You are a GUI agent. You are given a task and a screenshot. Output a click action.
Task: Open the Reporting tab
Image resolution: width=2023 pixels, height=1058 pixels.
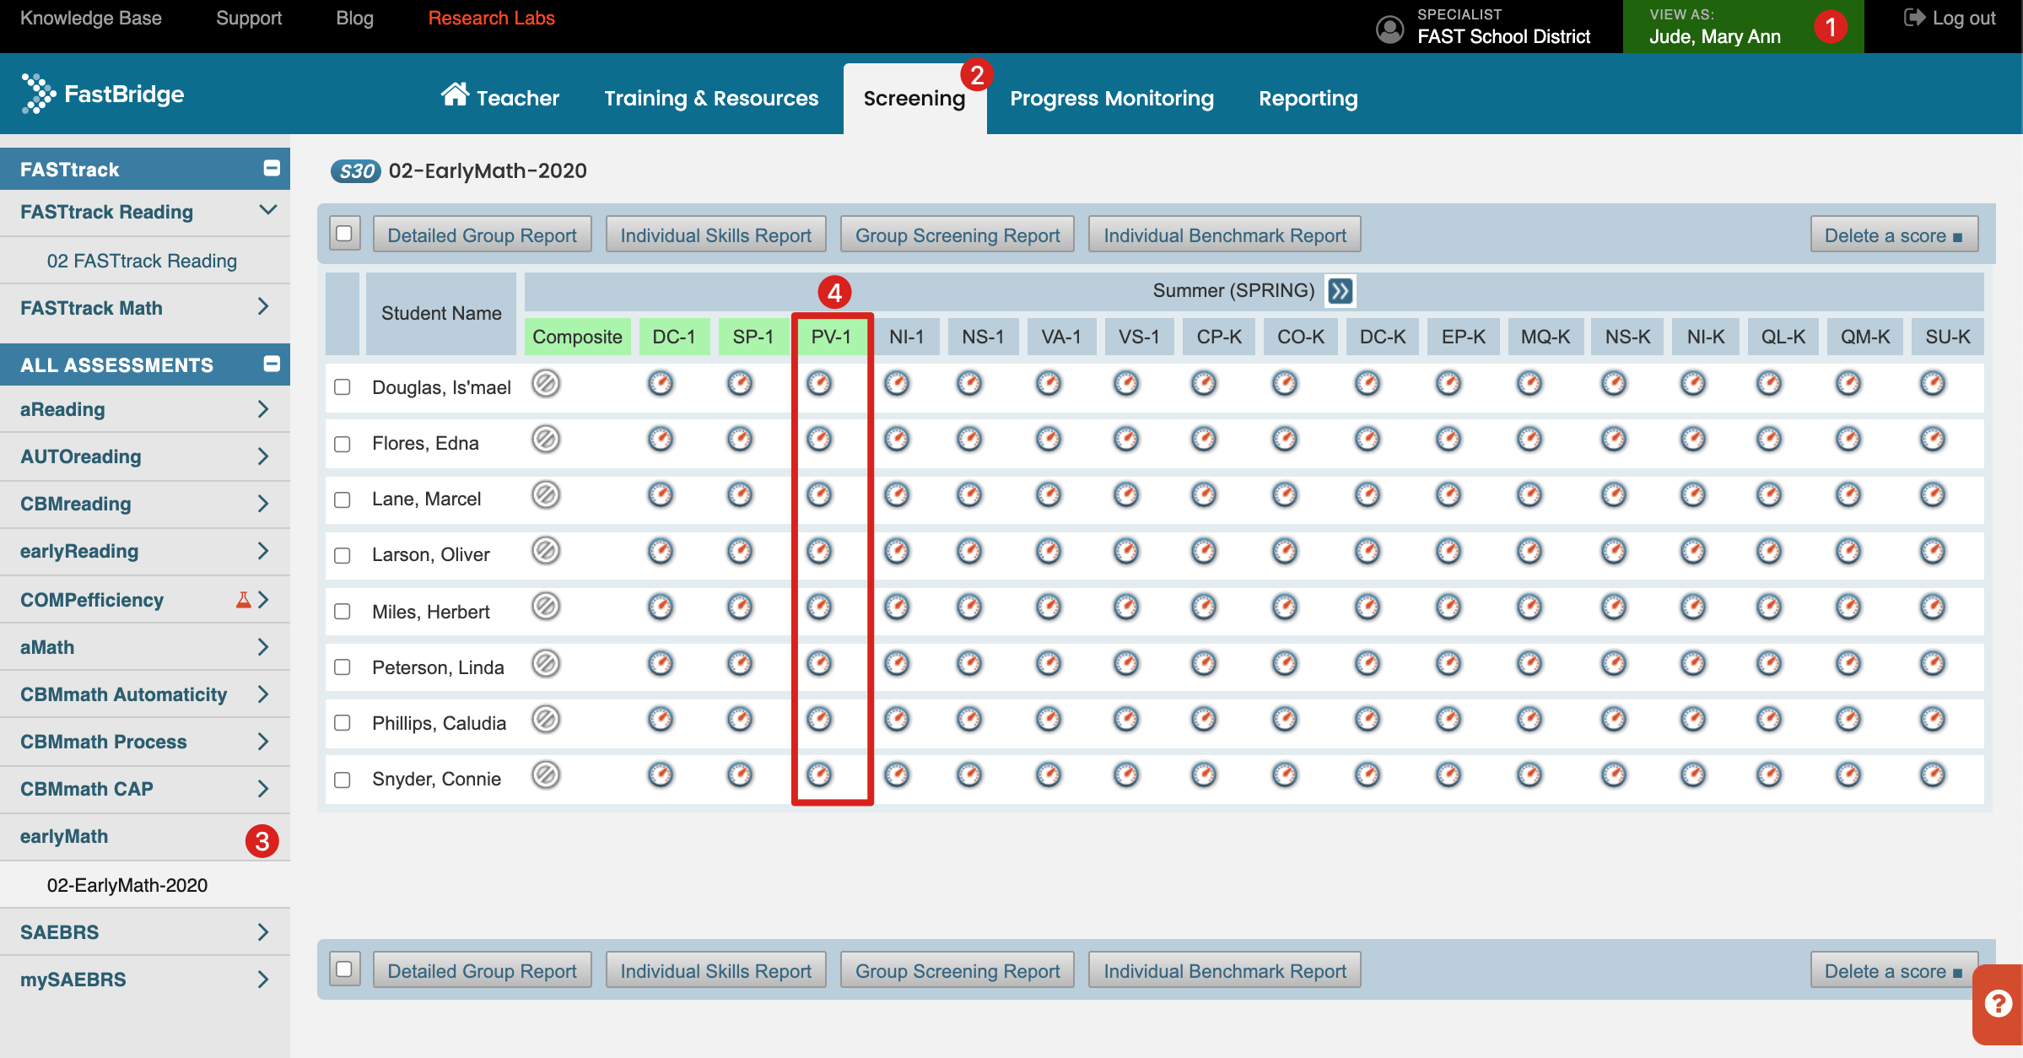(1308, 98)
